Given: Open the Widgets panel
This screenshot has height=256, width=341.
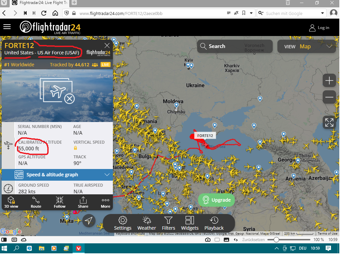Looking at the screenshot, I should 189,224.
